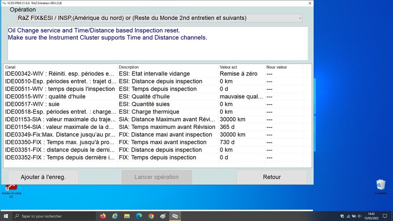The image size is (393, 221).
Task: Click the Valeur act. column header
Action: point(242,67)
